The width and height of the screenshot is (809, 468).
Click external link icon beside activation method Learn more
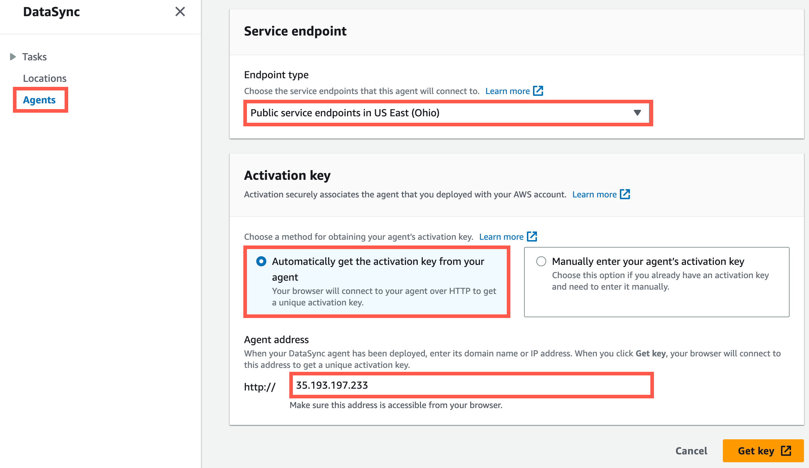coord(532,237)
